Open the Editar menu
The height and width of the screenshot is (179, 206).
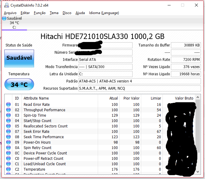(x=25, y=13)
